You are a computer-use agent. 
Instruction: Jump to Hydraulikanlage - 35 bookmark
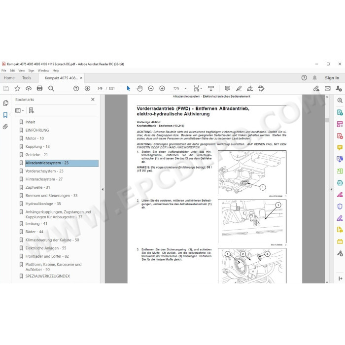(x=43, y=204)
